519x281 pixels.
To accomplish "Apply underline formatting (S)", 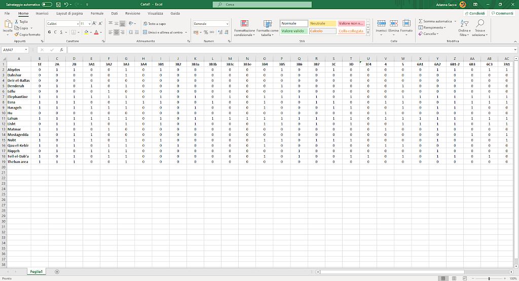I will 61,32.
